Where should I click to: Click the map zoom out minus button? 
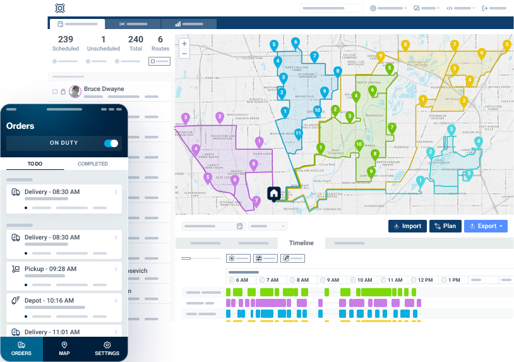(x=184, y=54)
